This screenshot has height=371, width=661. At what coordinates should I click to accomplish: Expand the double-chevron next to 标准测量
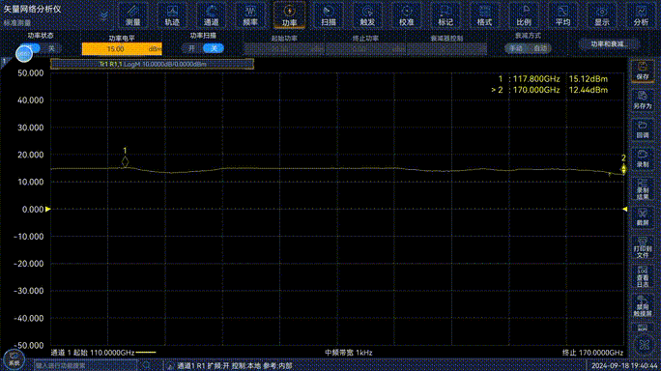pyautogui.click(x=103, y=16)
